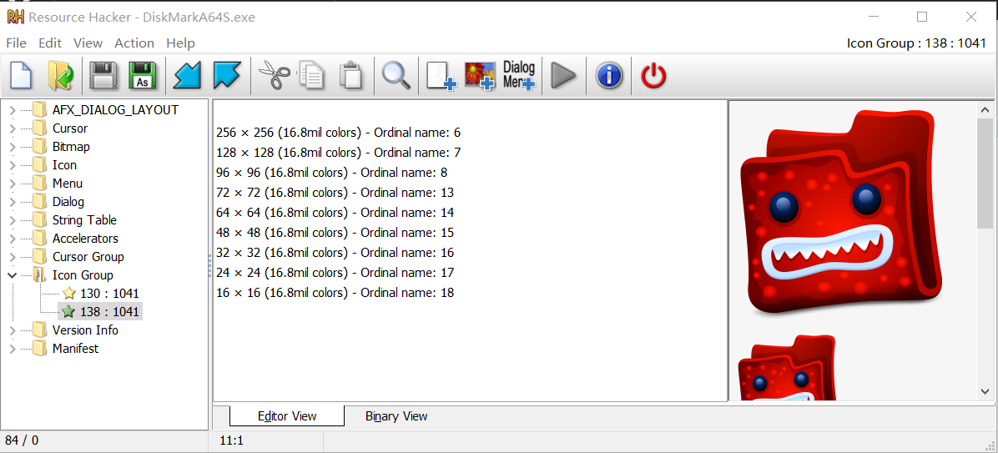Expand the AFX_DIALOG_LAYOUT node
Image resolution: width=998 pixels, height=453 pixels.
click(x=13, y=110)
